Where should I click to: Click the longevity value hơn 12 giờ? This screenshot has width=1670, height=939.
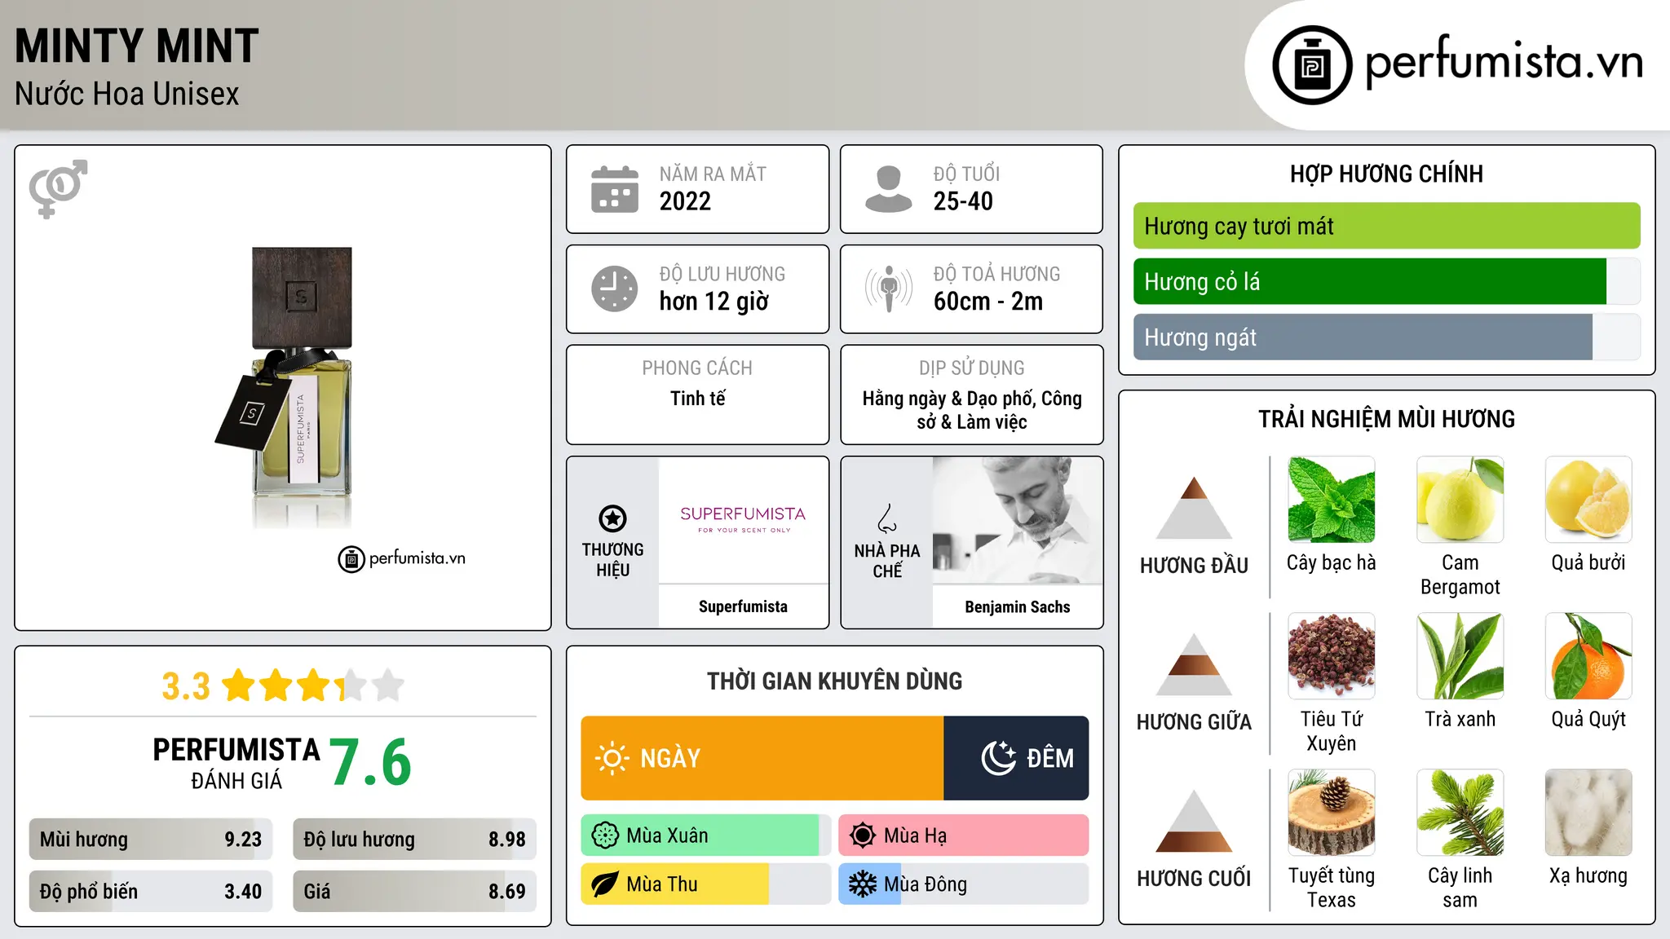[x=714, y=302]
